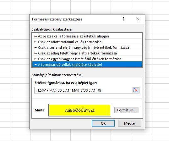Choose 'Csak a sorrend elején vagy végén' rule
Viewport: 169px width, 141px height.
point(87,48)
